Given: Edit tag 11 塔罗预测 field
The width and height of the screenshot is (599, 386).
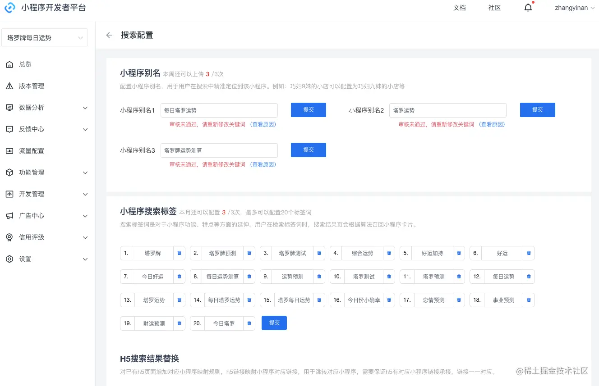Looking at the screenshot, I should (433, 277).
